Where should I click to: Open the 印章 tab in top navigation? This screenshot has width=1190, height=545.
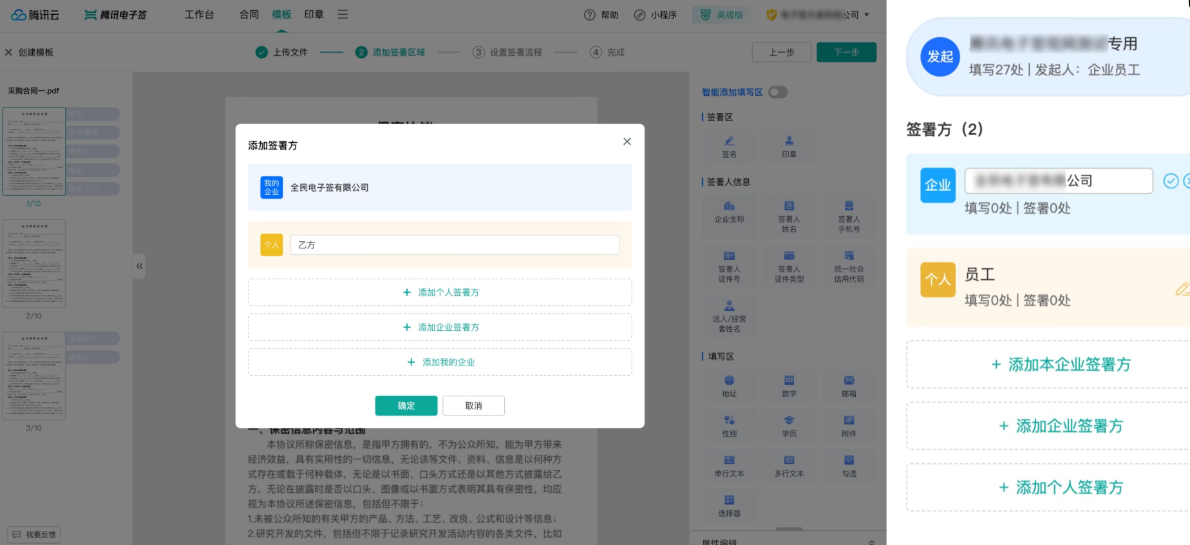point(314,14)
